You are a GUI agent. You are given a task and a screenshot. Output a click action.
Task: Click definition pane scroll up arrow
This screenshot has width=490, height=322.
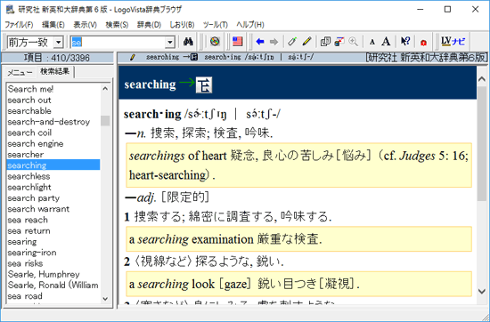coord(482,79)
